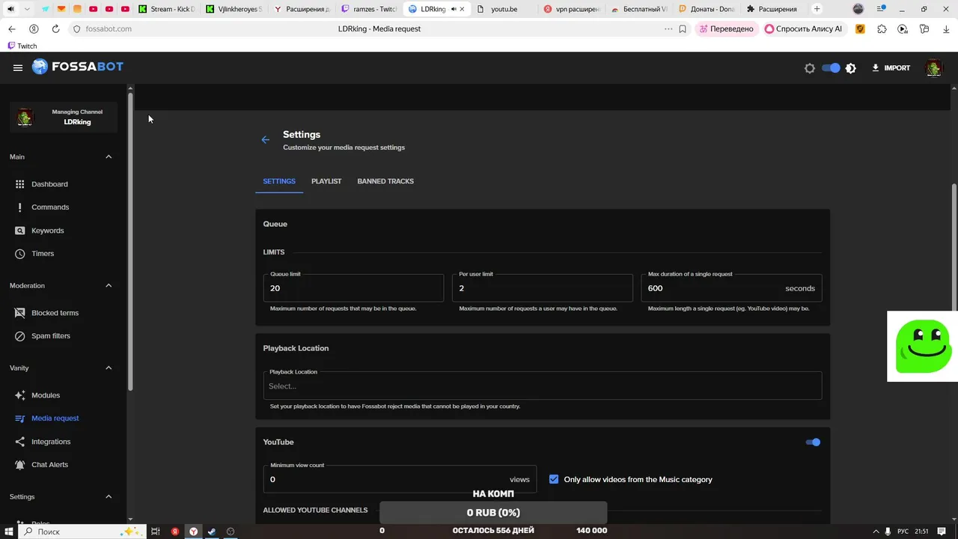958x539 pixels.
Task: Click the РУС language indicator
Action: click(903, 532)
